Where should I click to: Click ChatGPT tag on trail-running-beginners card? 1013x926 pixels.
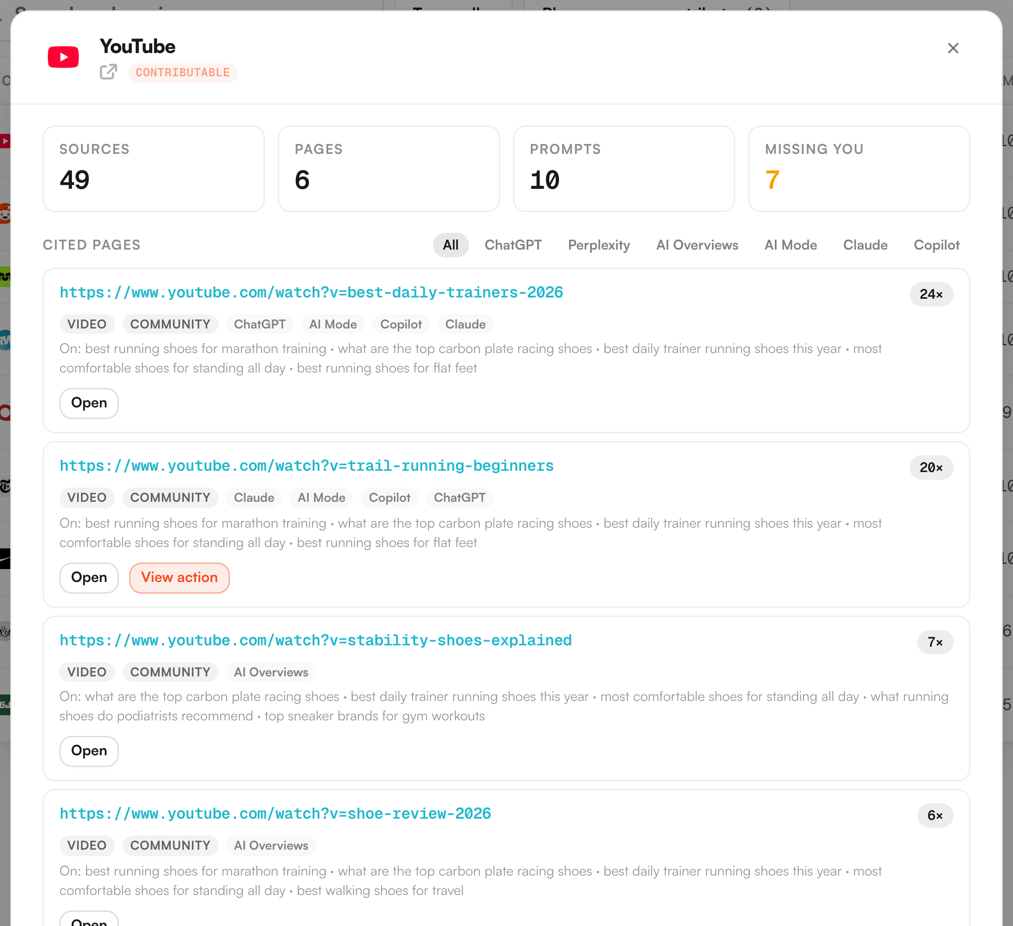460,497
